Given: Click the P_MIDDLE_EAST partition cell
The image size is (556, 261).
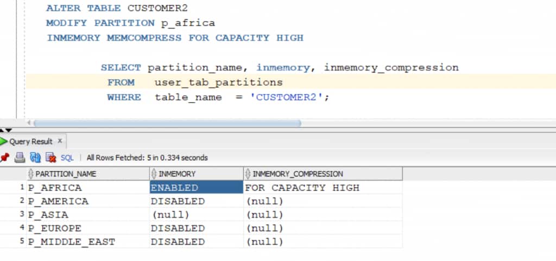Looking at the screenshot, I should [88, 241].
